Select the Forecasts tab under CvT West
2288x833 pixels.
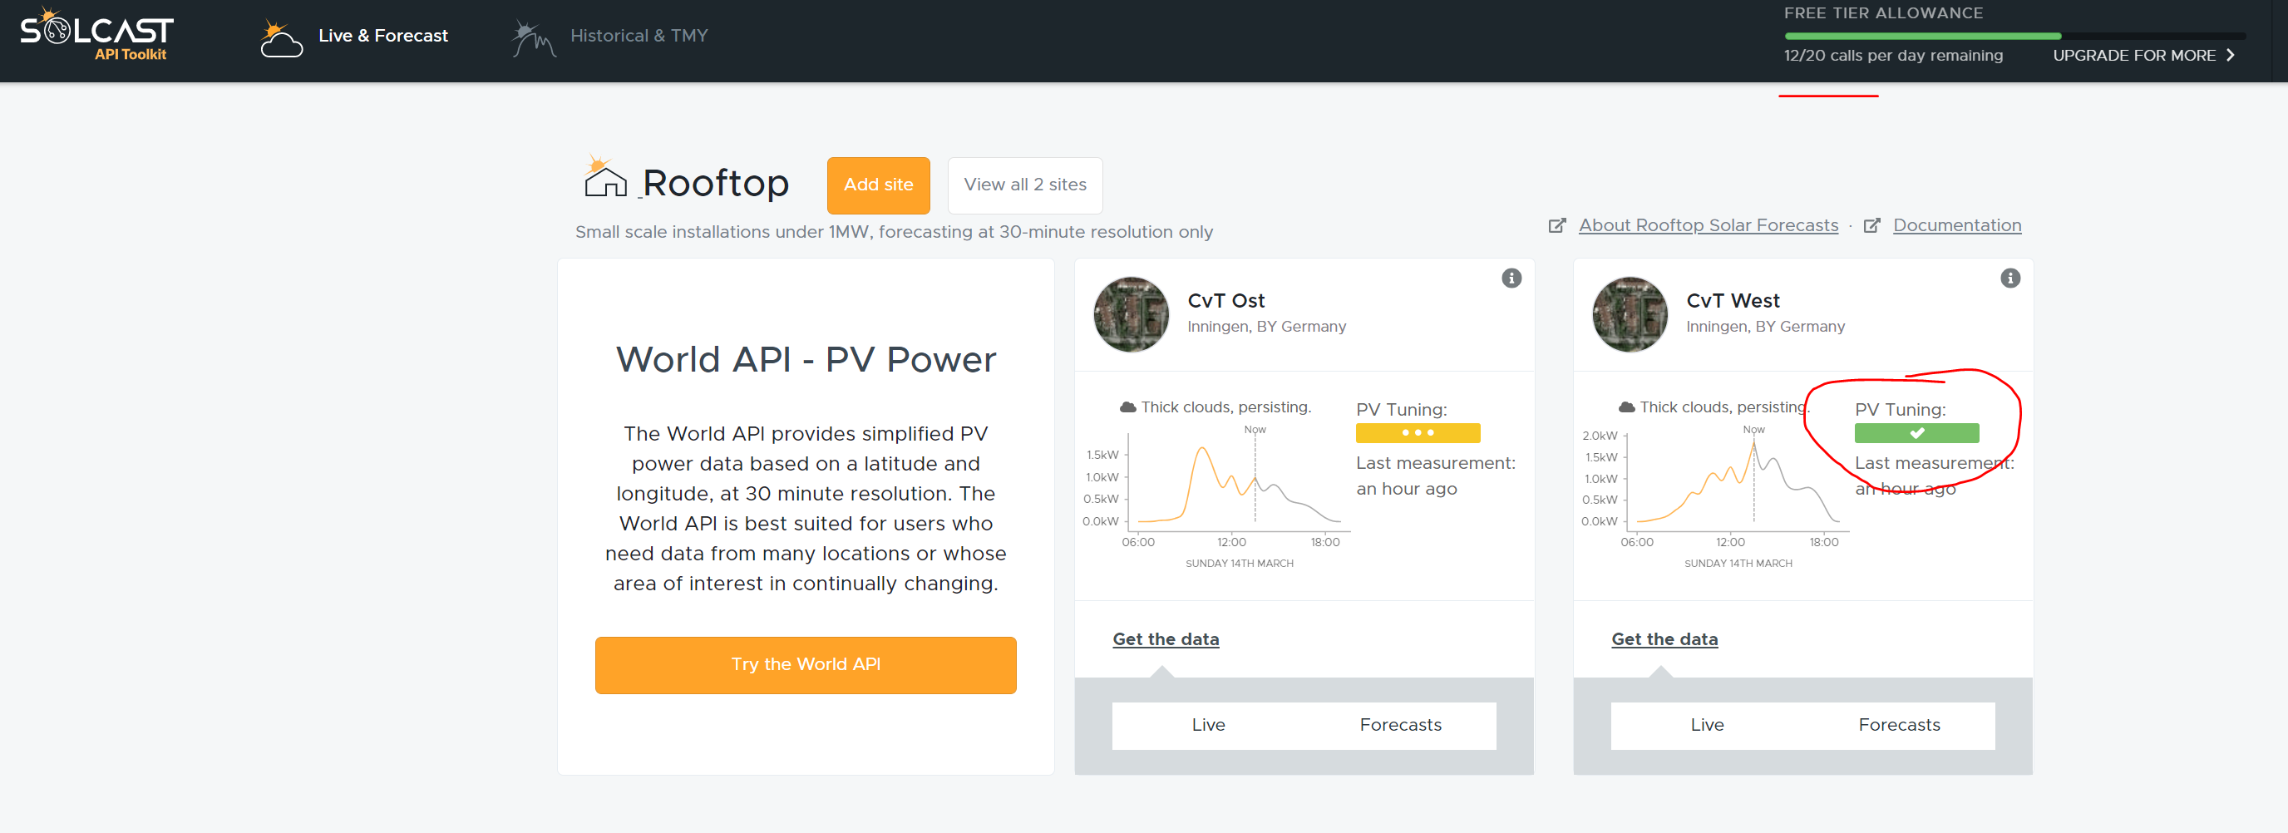(x=1898, y=725)
